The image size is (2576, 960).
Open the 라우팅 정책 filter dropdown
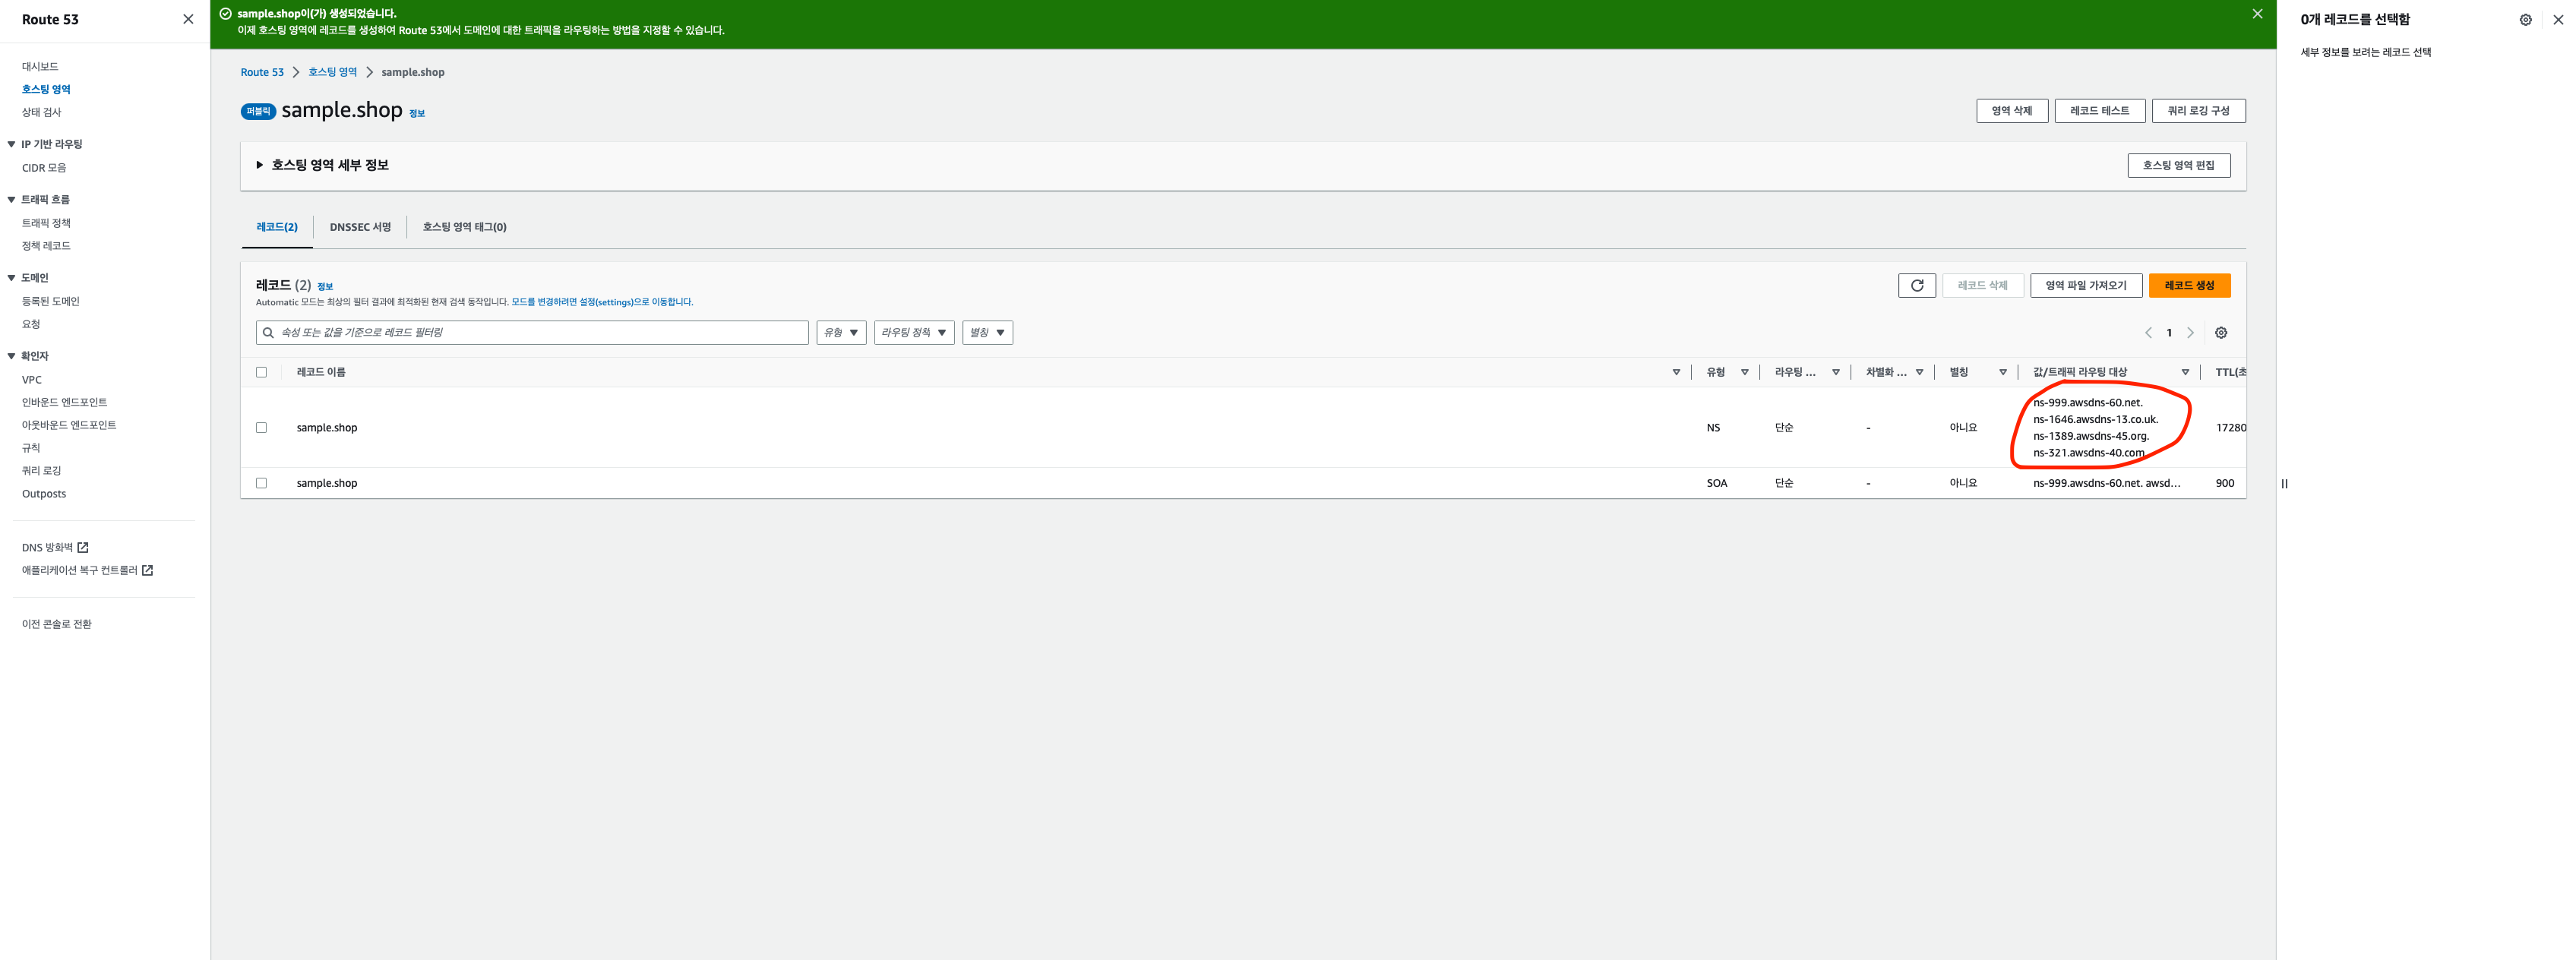pos(913,333)
